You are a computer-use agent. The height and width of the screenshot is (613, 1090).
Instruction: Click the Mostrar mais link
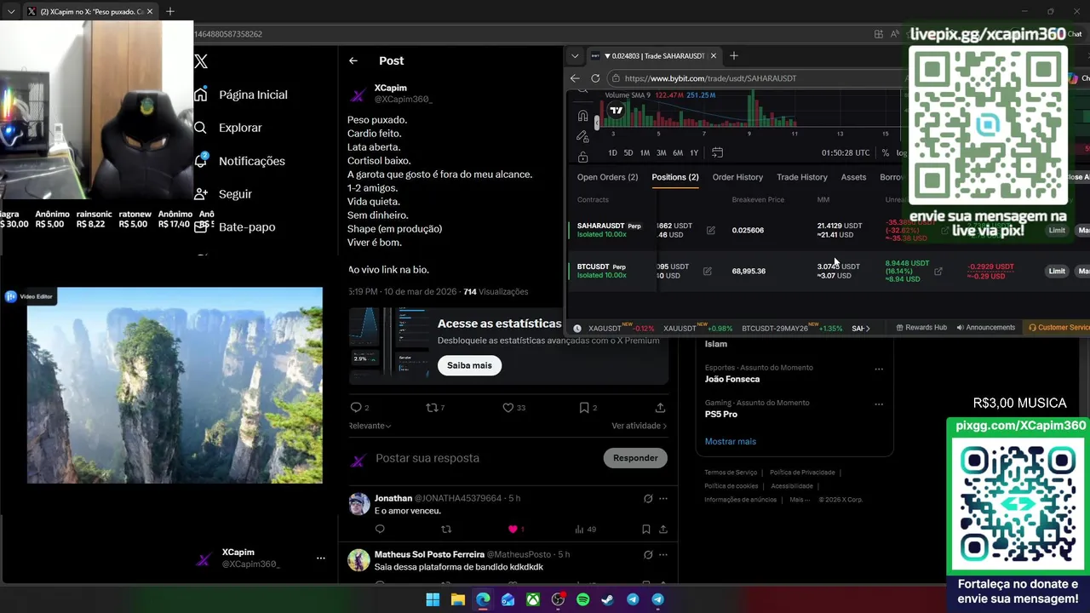(731, 441)
